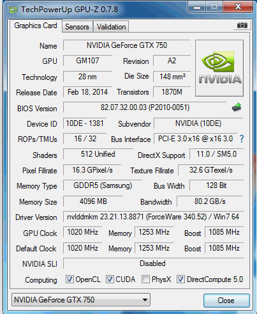Toggle the CUDA checkbox

point(110,279)
